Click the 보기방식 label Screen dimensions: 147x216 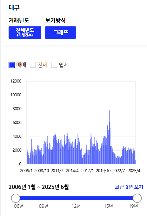[55, 21]
